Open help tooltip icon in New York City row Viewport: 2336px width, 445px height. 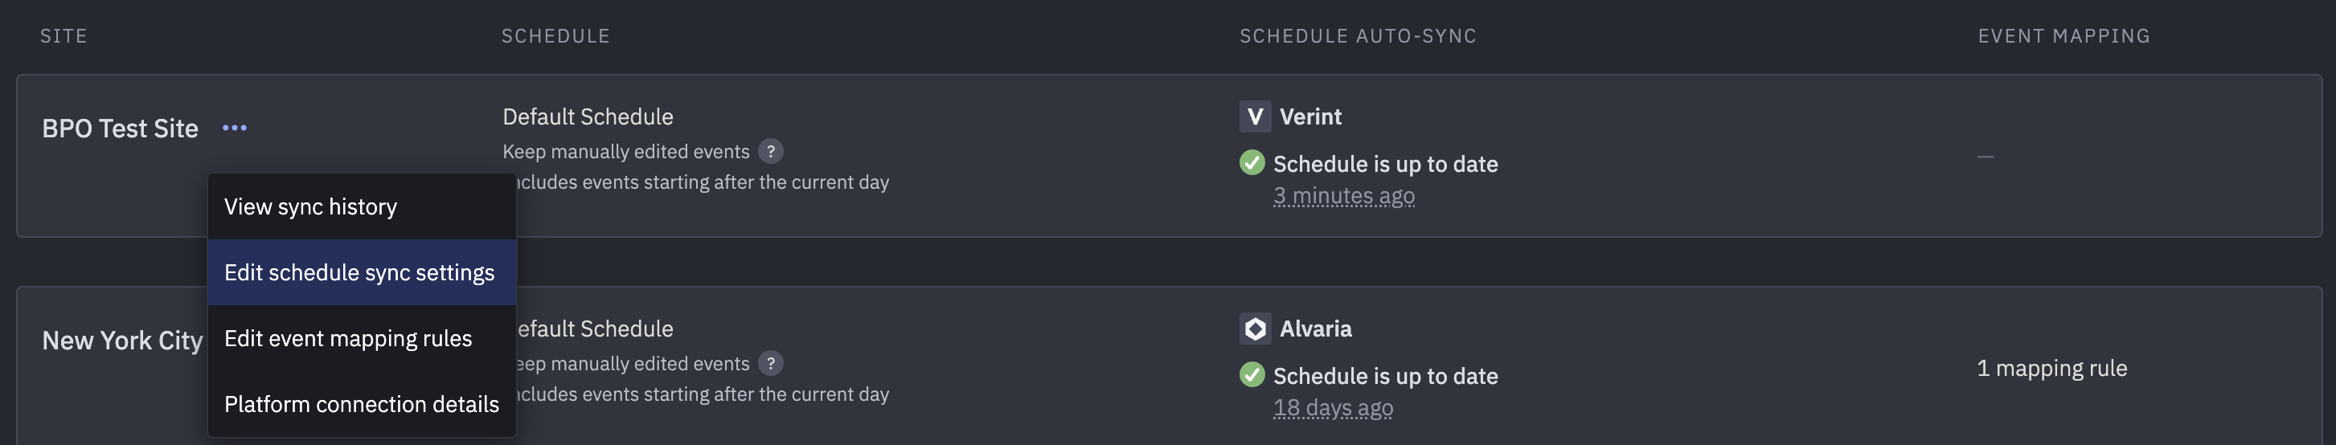point(770,363)
